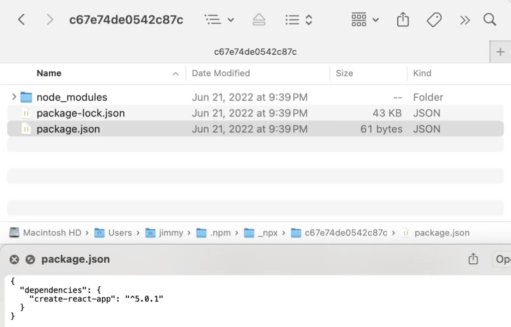Open Search with the magnifier icon

point(490,19)
